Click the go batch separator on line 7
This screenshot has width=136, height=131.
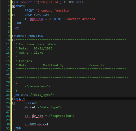[x=17, y=28]
